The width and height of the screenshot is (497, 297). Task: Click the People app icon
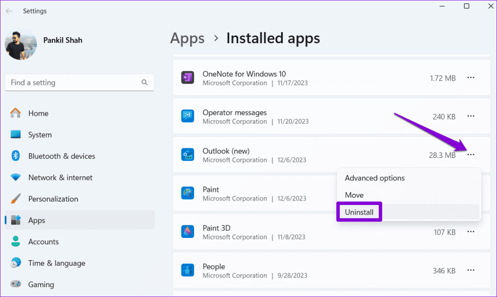click(188, 270)
